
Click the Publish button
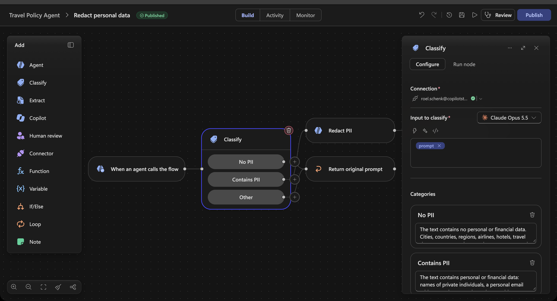pos(534,15)
